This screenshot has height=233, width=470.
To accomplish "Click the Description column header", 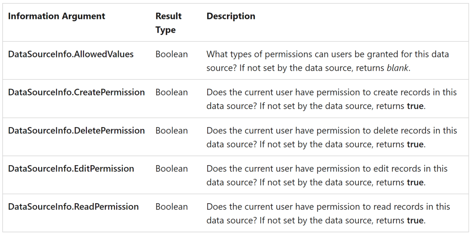I will 231,16.
